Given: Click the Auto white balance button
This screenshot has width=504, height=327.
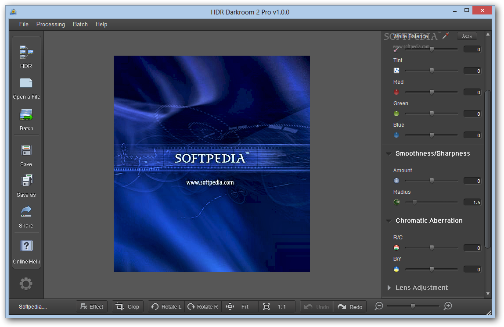Looking at the screenshot, I should click(467, 36).
